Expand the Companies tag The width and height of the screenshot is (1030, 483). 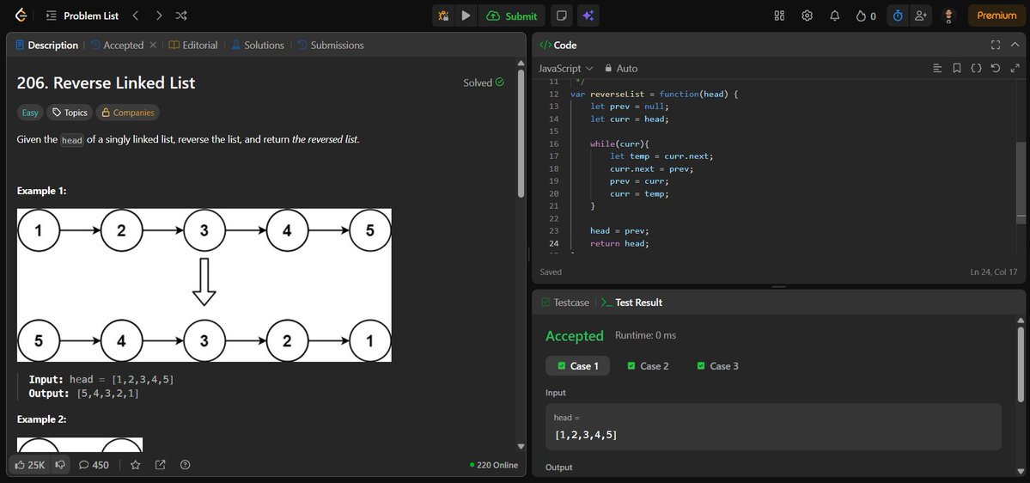pos(127,113)
